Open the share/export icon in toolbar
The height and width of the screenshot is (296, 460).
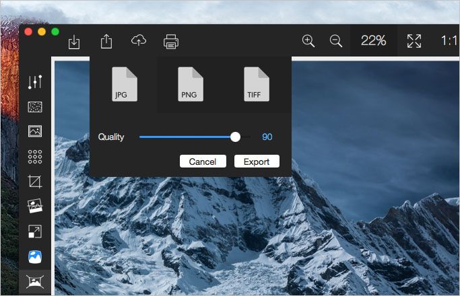106,41
